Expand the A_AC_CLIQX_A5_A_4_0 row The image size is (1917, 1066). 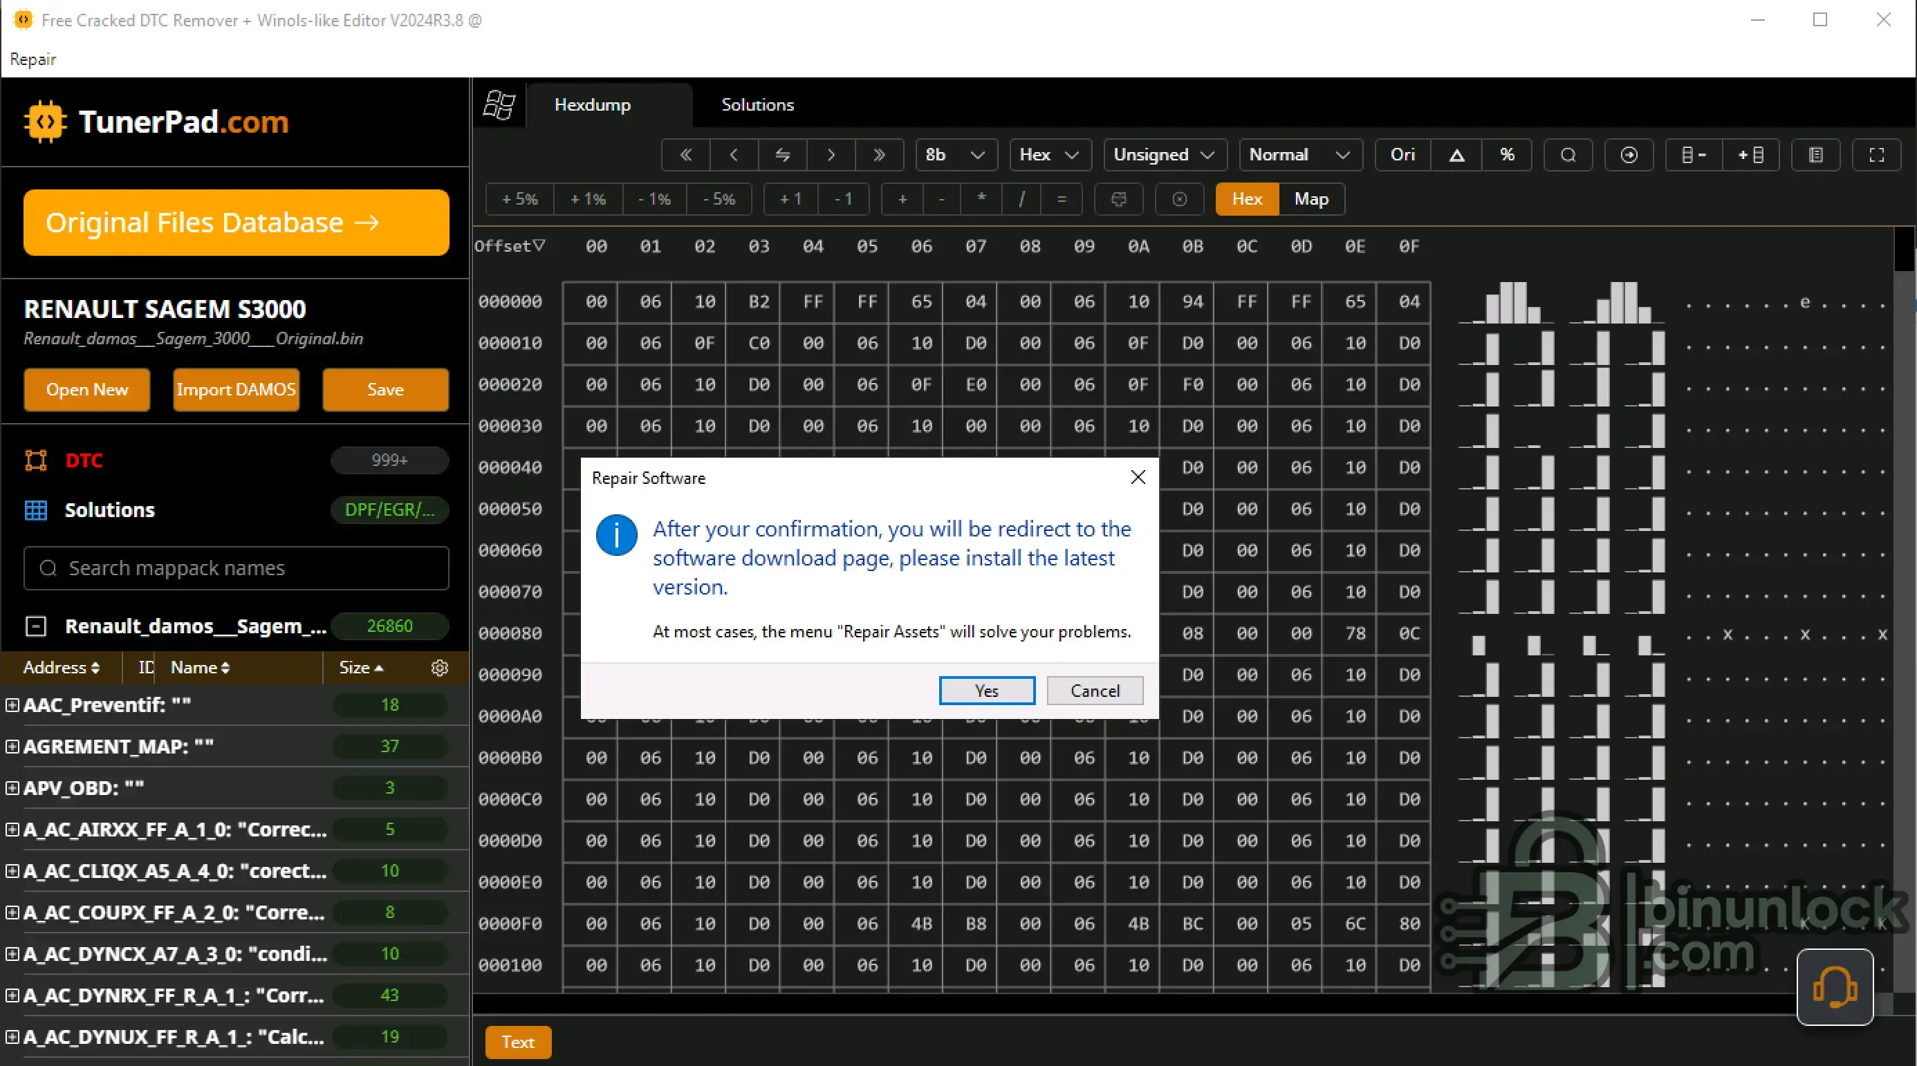[12, 871]
